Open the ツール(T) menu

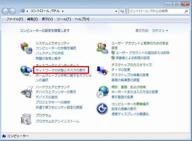tap(64, 19)
